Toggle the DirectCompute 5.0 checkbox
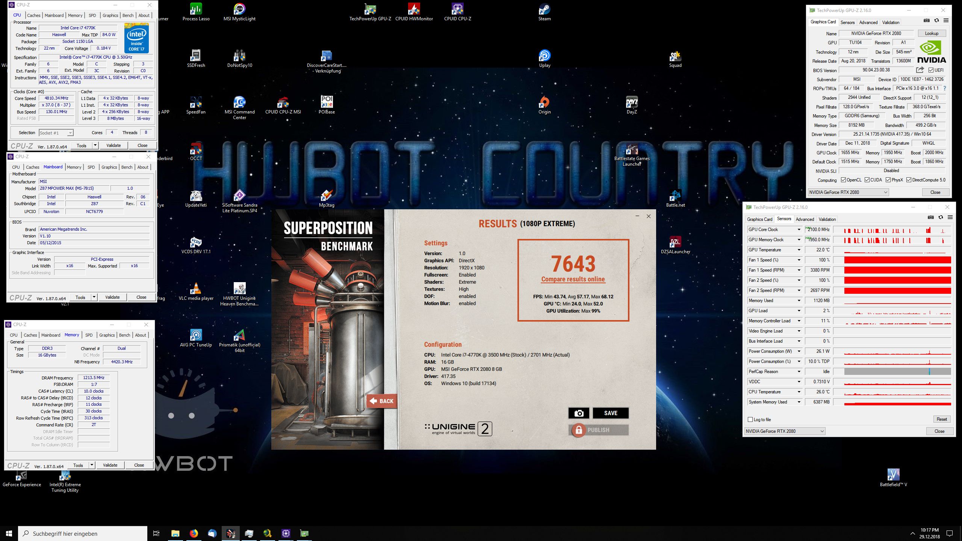Image resolution: width=962 pixels, height=541 pixels. [x=909, y=180]
